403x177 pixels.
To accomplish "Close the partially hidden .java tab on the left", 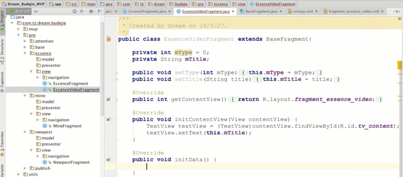I will point(116,11).
